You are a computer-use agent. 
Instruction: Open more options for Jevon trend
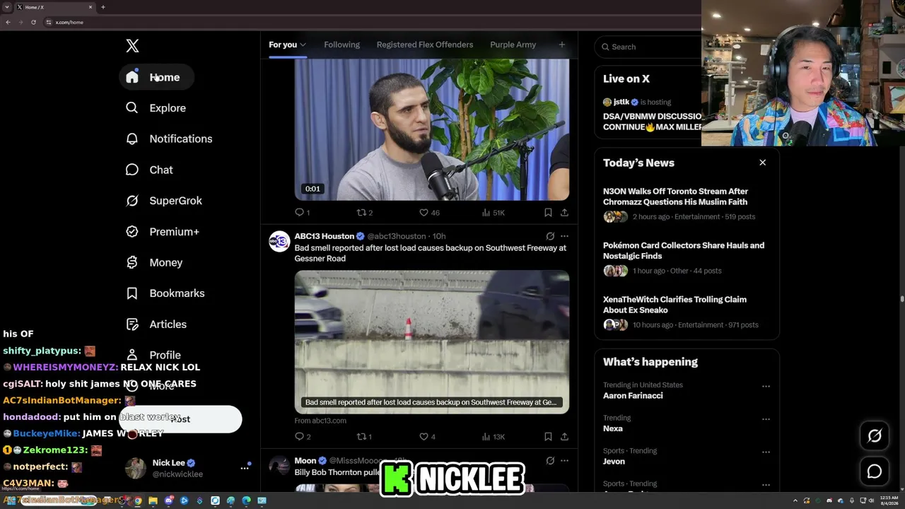coord(766,452)
